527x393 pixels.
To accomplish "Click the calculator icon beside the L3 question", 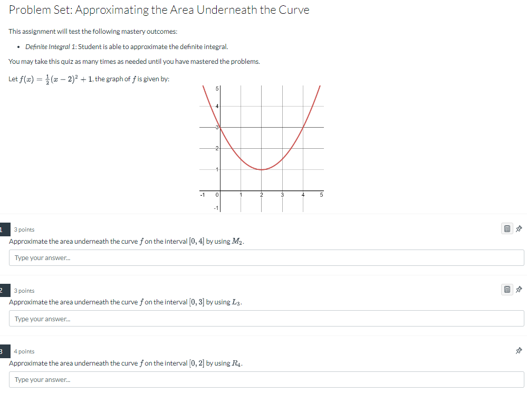I will pos(507,289).
